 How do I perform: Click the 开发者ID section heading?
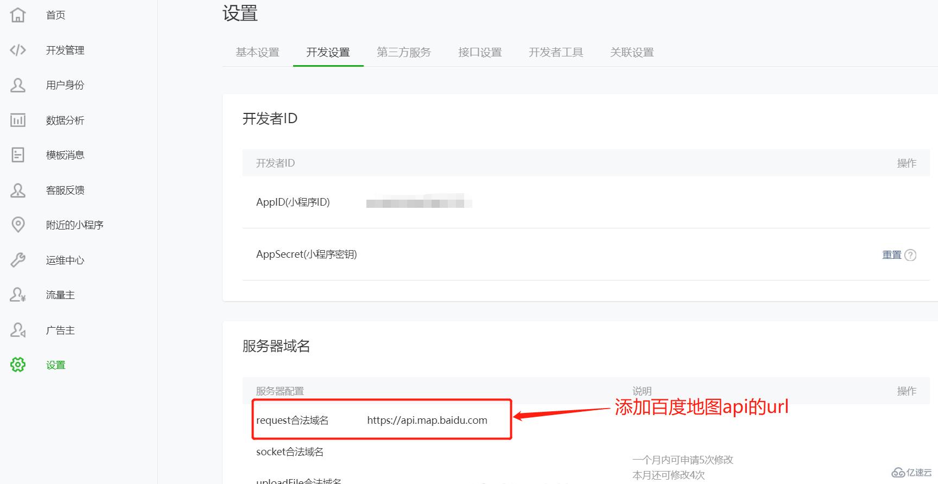pos(270,118)
